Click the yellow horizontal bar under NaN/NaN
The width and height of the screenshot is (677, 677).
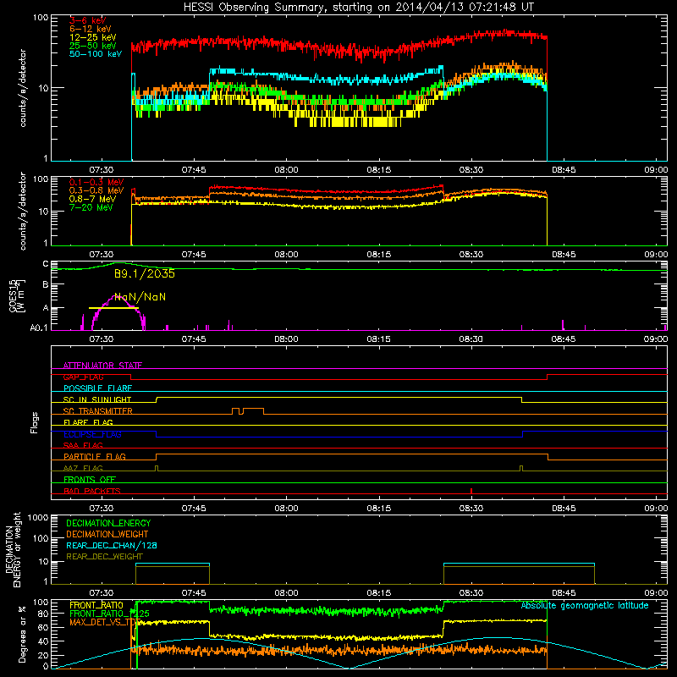113,308
